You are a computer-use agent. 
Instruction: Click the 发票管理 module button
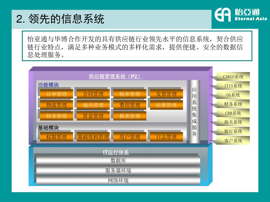(166, 94)
